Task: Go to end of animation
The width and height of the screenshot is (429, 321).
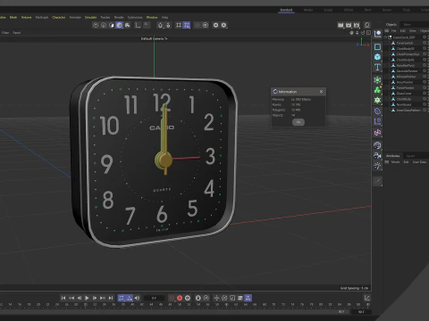Action: tap(111, 298)
